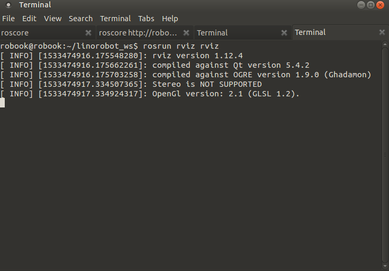
Task: Focus the terminal output area at the cursor
Action: point(3,103)
